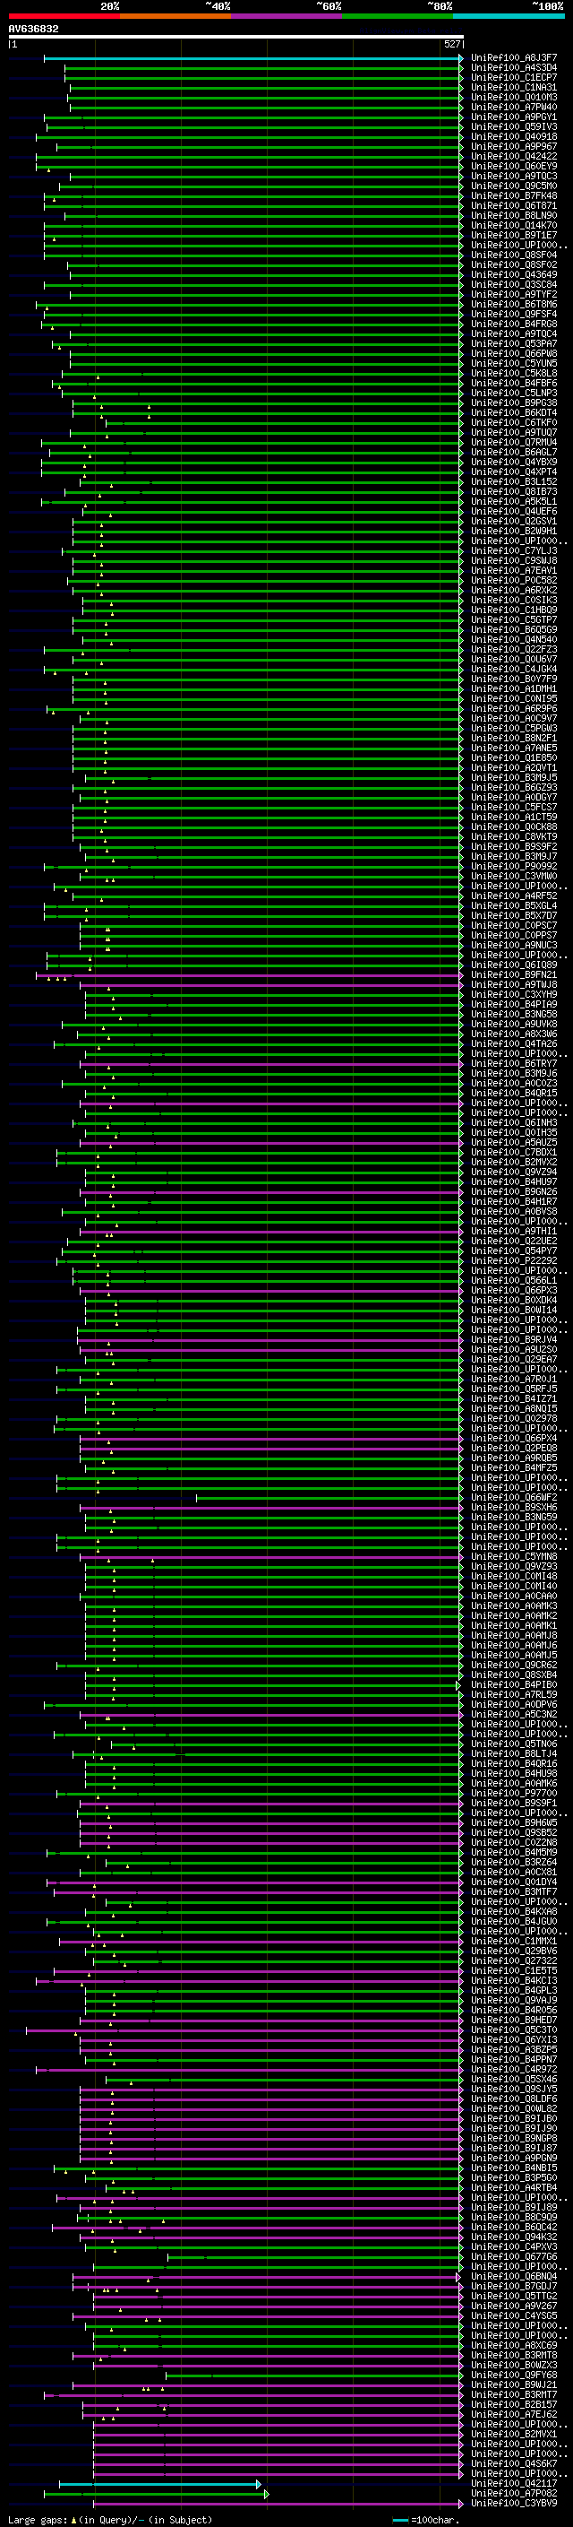Select label UniRef100_A9PGY1
This screenshot has height=2527, width=573.
[x=513, y=117]
